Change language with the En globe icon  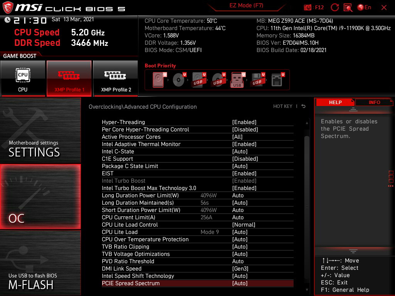tap(364, 7)
